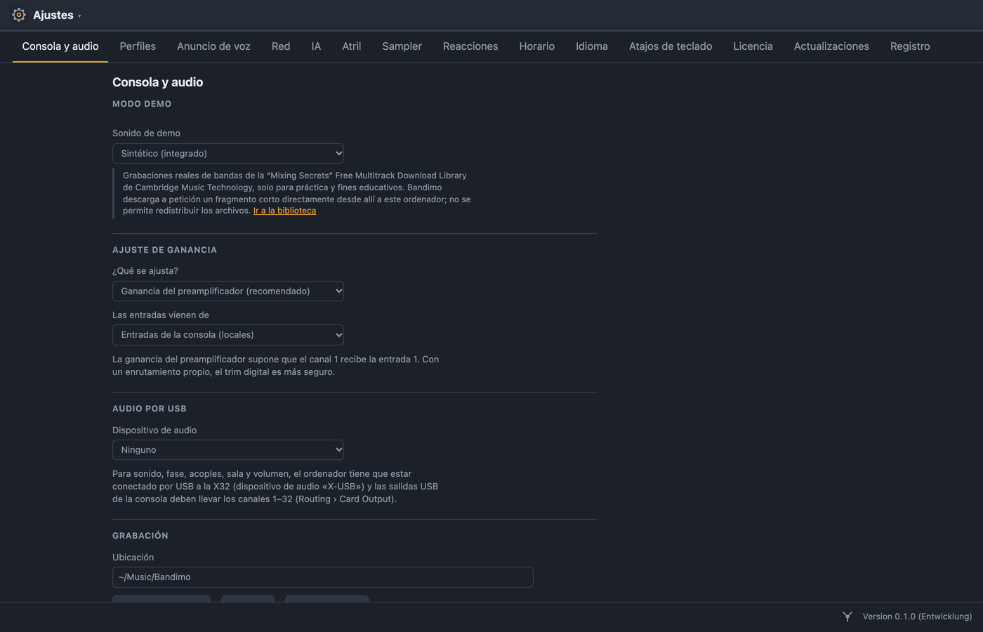
Task: Open the Sampler tab
Action: pyautogui.click(x=402, y=46)
